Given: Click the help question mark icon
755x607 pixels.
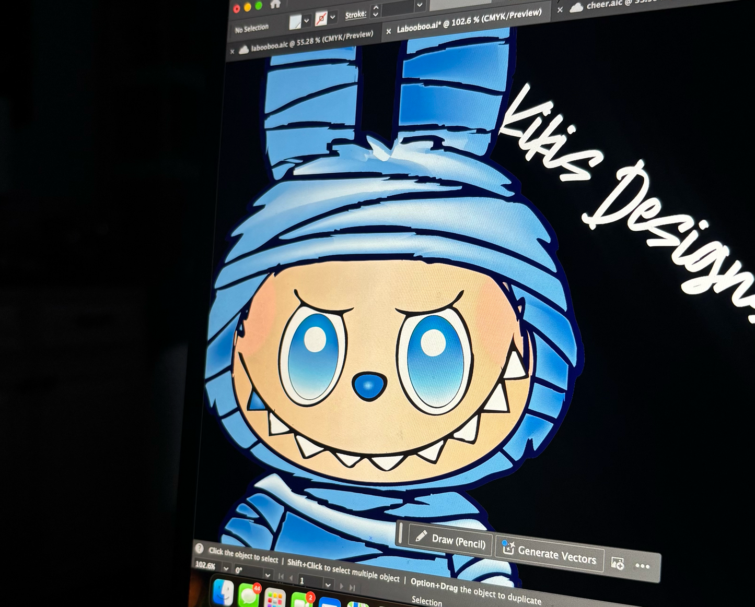Looking at the screenshot, I should pos(199,549).
